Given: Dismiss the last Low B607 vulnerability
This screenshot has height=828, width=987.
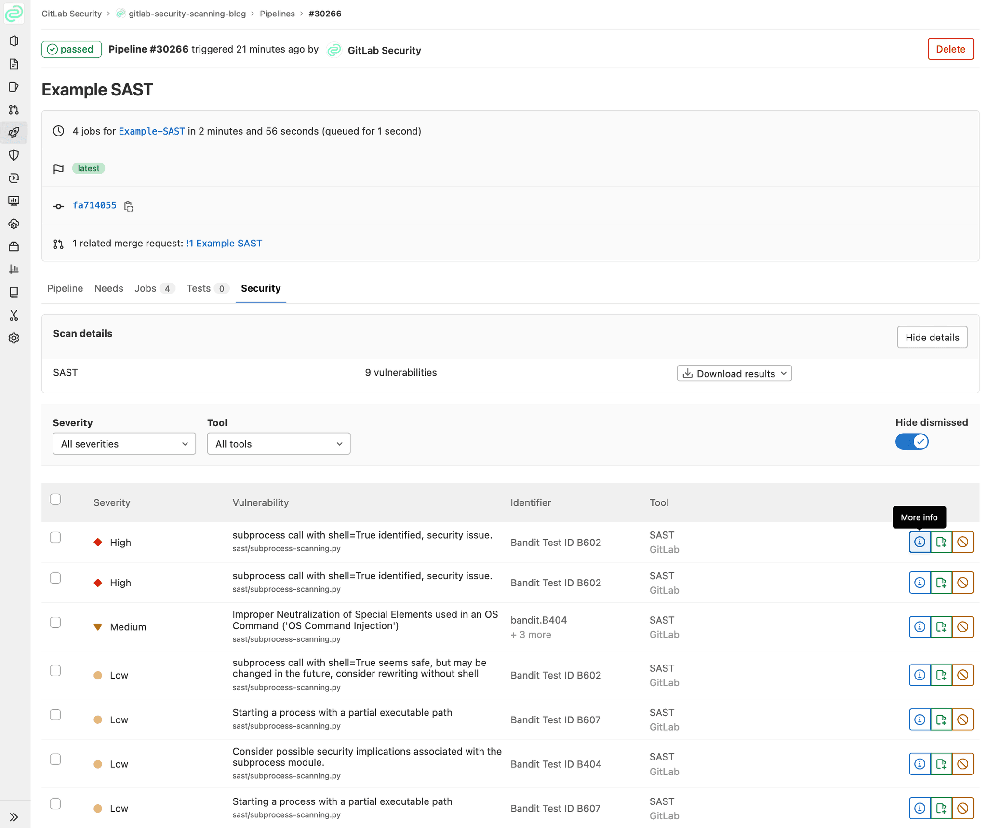Looking at the screenshot, I should [962, 808].
